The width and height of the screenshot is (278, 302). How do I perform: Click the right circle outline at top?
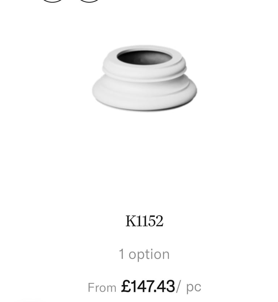tap(89, 1)
